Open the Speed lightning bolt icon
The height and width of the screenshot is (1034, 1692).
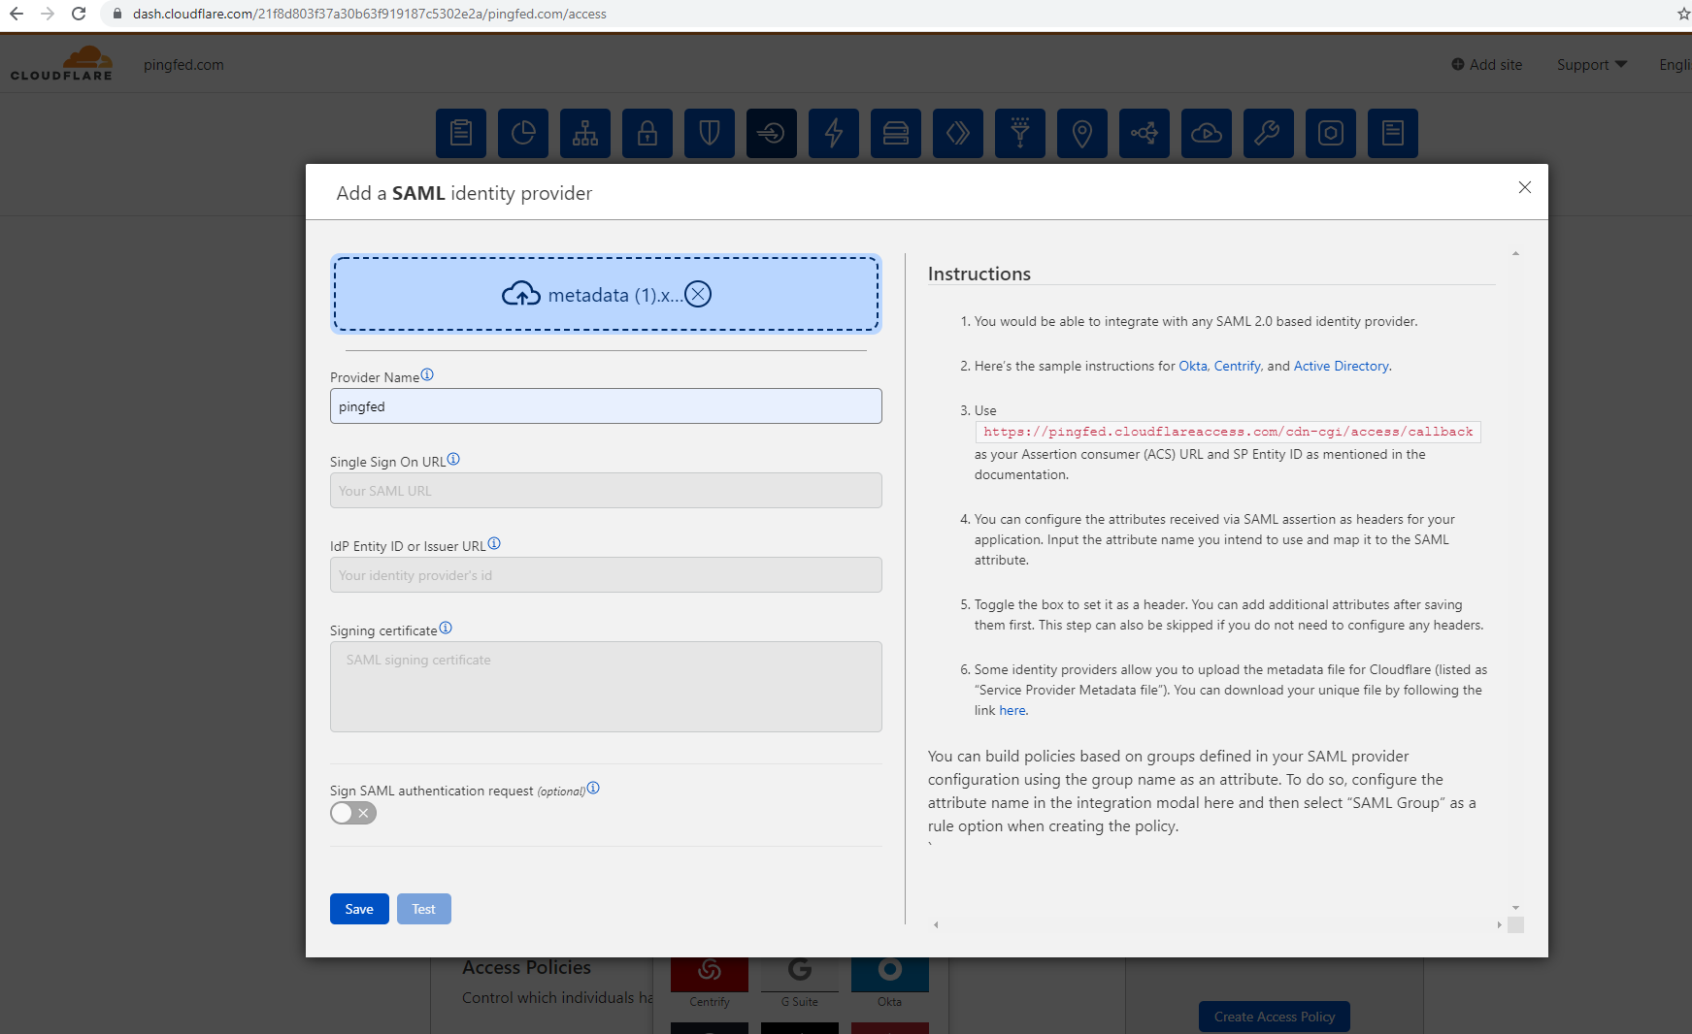tap(834, 133)
